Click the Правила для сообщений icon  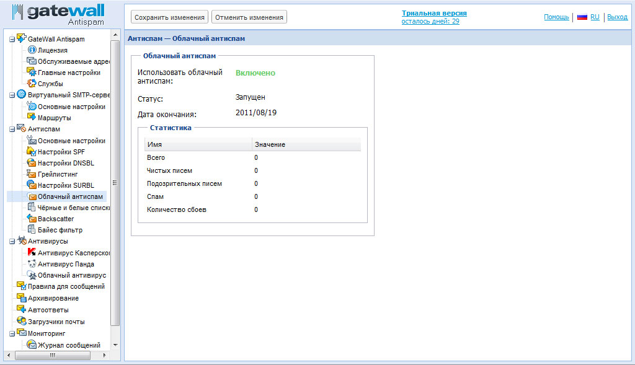tap(22, 286)
